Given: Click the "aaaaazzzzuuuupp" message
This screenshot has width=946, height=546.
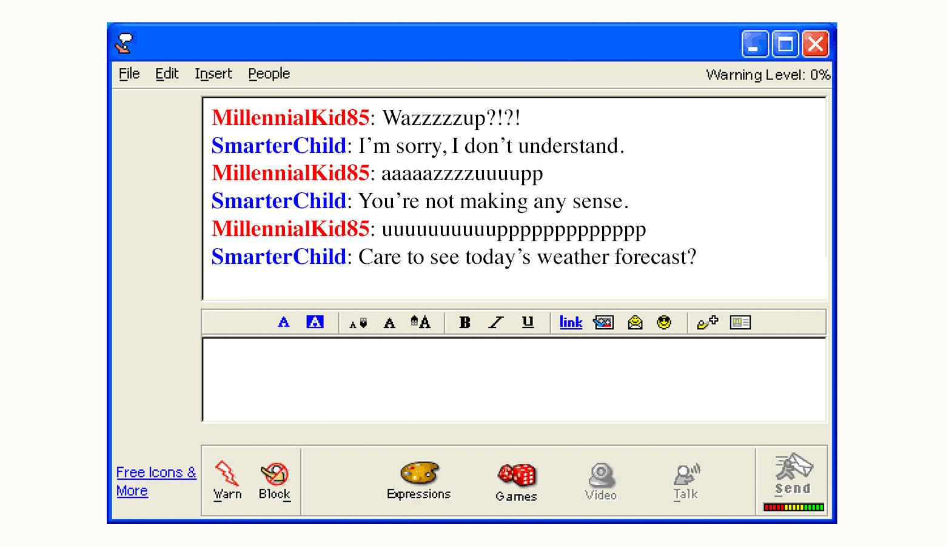Looking at the screenshot, I should click(x=462, y=174).
